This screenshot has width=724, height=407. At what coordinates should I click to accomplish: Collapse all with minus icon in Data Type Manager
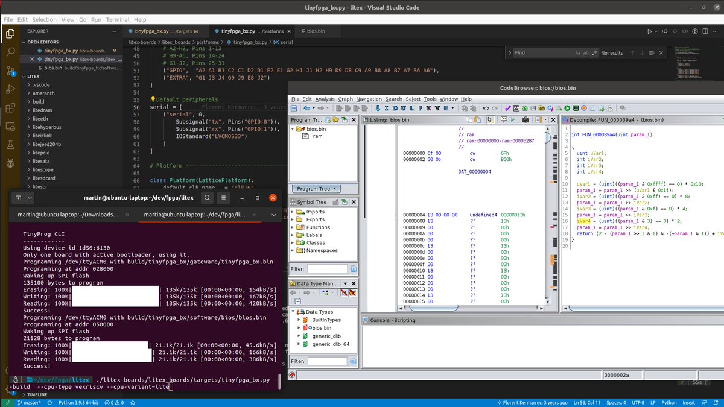point(298,301)
